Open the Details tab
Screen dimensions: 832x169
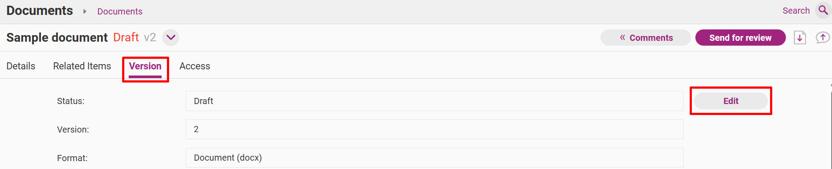(21, 66)
